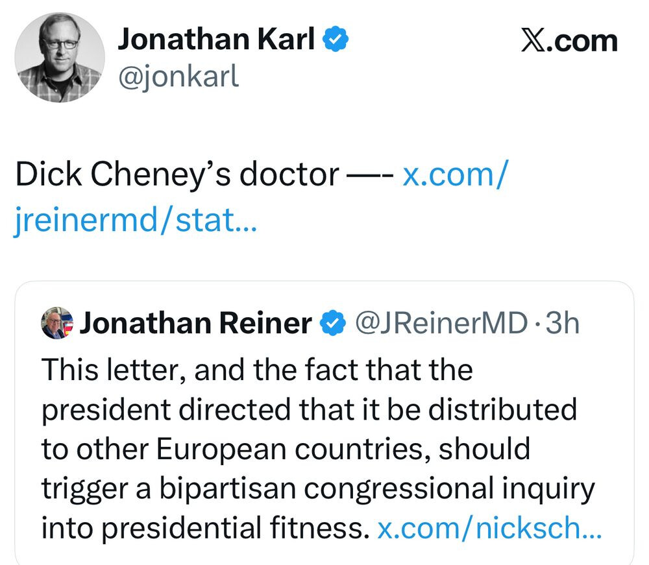The image size is (649, 565).
Task: Click the X.com logo watermark
Action: (x=569, y=41)
